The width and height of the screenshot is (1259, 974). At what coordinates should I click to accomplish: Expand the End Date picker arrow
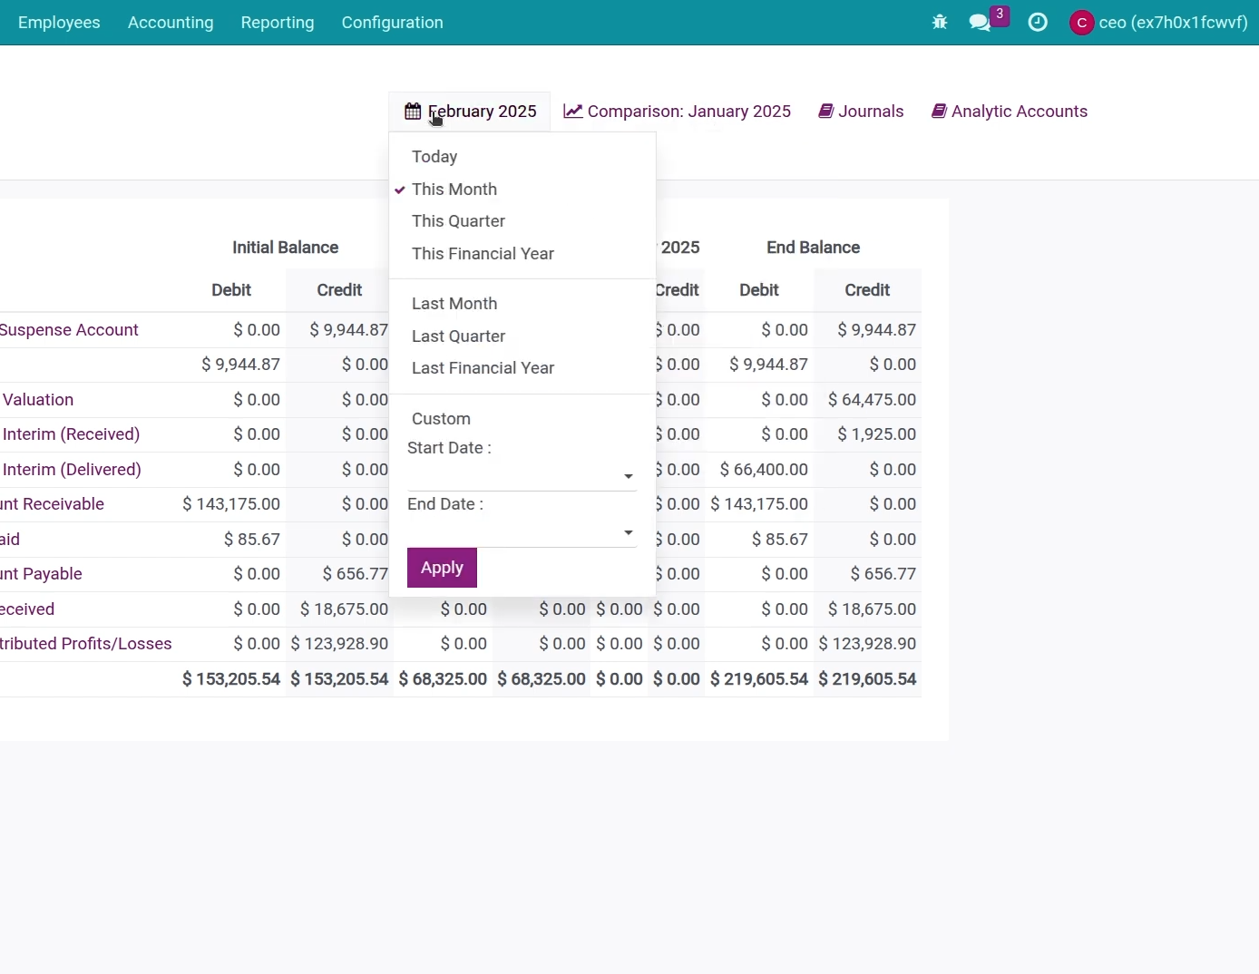[x=628, y=533]
